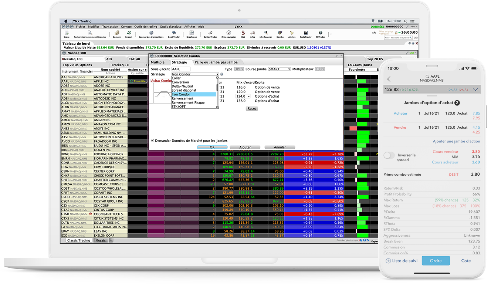
Task: Toggle Inverser le spread switch
Action: pyautogui.click(x=389, y=156)
